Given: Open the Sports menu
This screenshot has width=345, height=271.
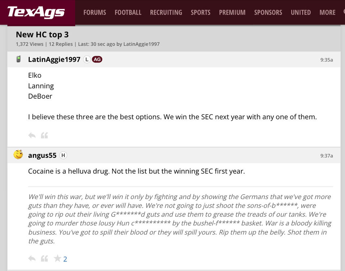Looking at the screenshot, I should pos(201,12).
